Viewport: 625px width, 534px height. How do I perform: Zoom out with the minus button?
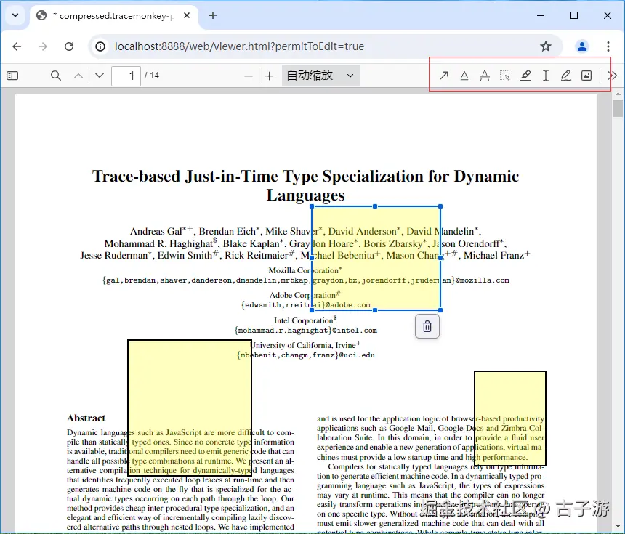pos(249,76)
